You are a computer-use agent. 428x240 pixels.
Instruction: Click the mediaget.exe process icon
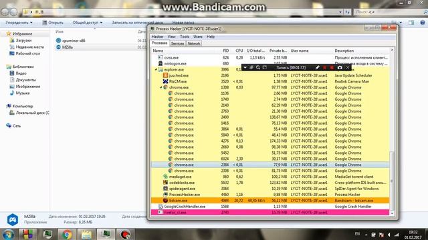tap(165, 177)
